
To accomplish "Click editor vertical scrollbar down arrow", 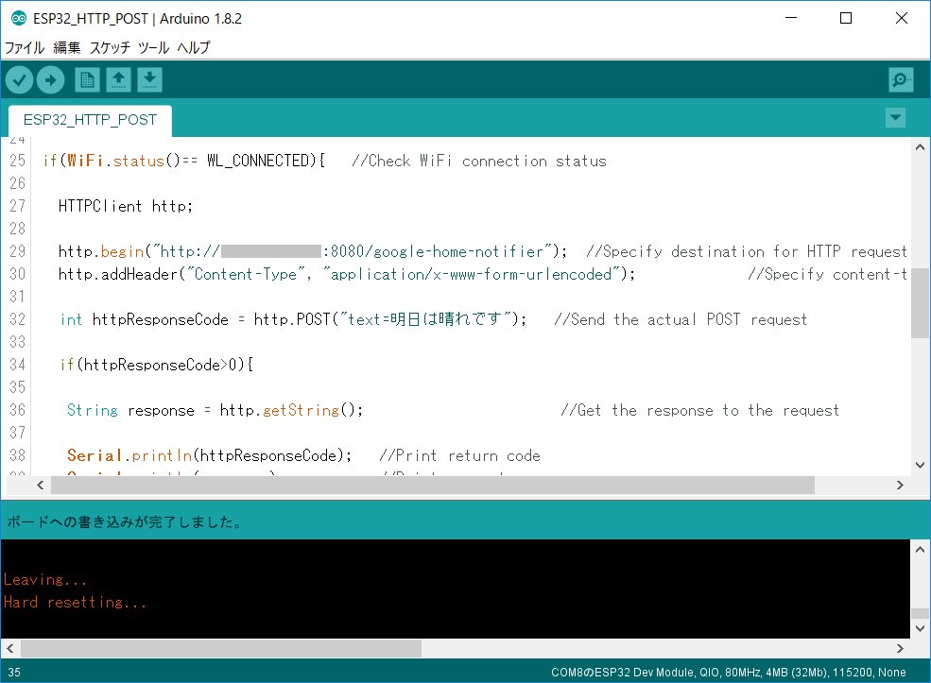I will (x=920, y=465).
